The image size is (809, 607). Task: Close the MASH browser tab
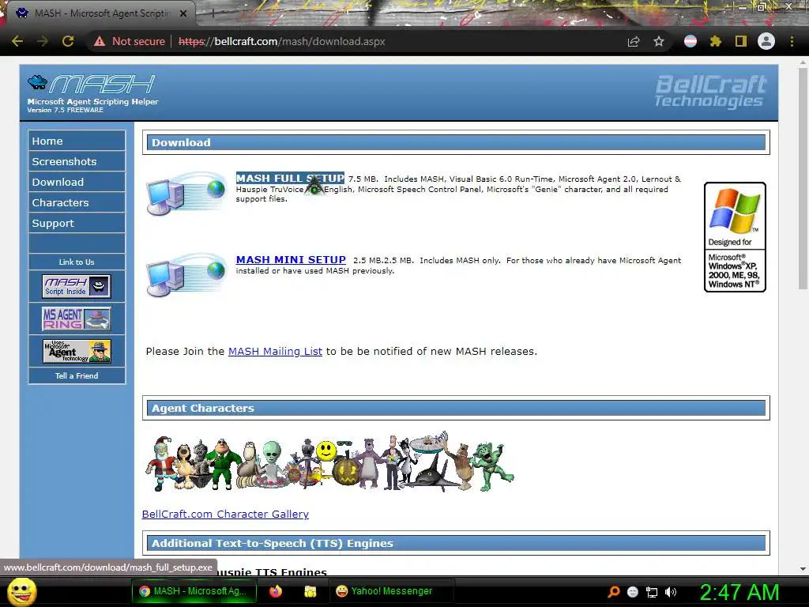[183, 13]
